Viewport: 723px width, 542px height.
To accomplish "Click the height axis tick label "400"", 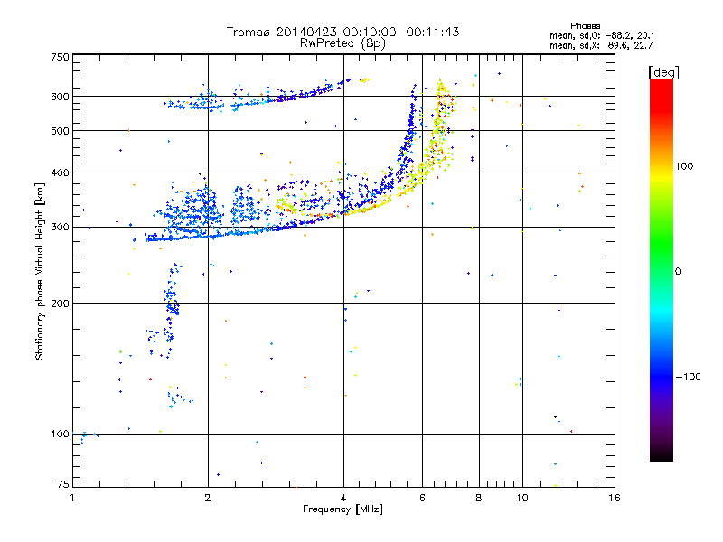I will 60,173.
